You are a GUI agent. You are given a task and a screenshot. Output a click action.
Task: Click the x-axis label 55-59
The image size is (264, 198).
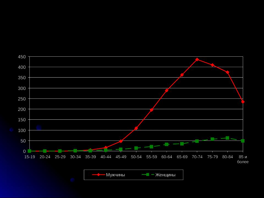tap(152, 157)
